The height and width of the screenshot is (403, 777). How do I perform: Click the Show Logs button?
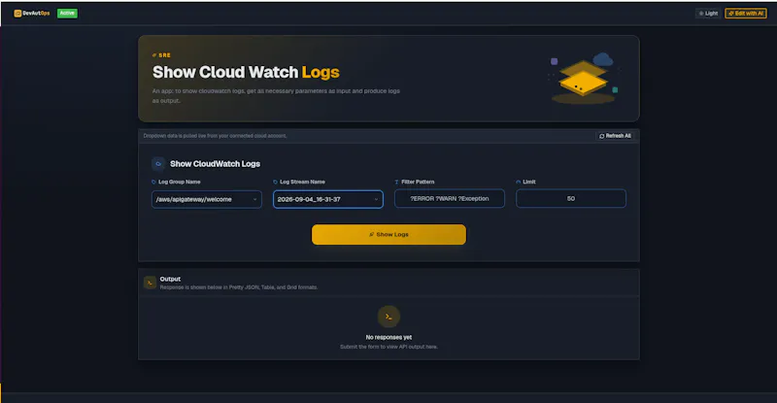pos(389,234)
